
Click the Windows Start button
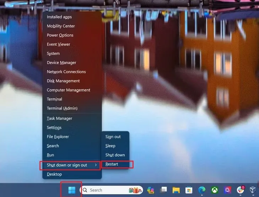[72, 190]
